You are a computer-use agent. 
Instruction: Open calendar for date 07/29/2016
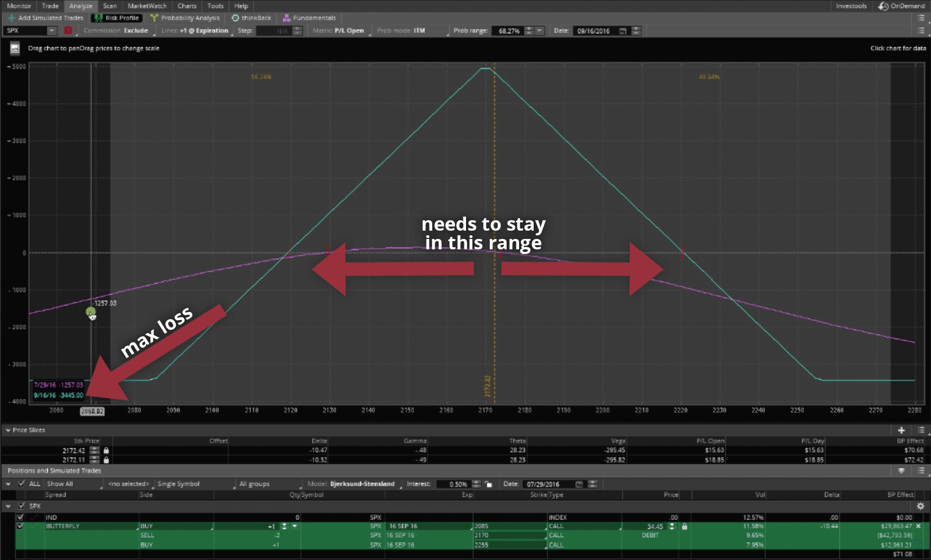[579, 484]
